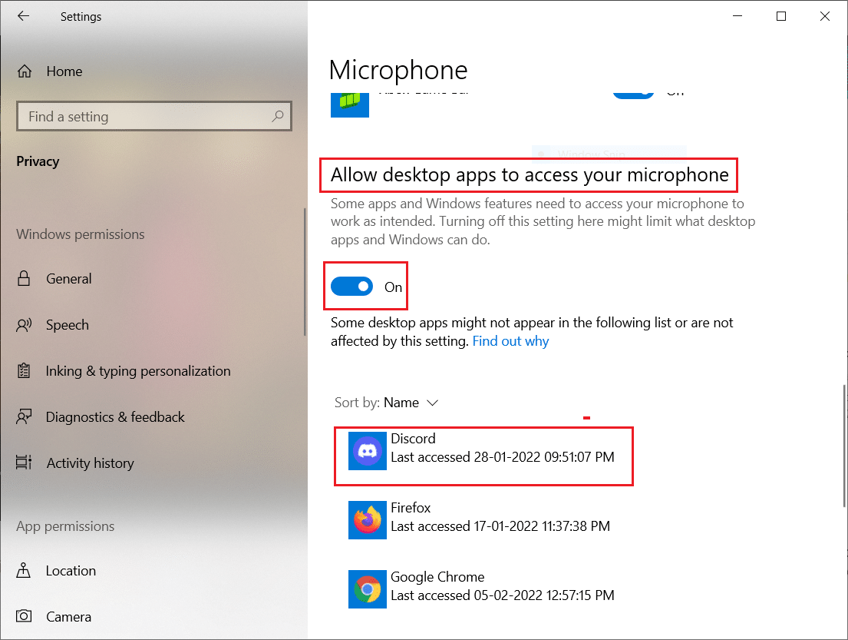Image resolution: width=848 pixels, height=640 pixels.
Task: Click the Inking clipboard icon
Action: (24, 371)
